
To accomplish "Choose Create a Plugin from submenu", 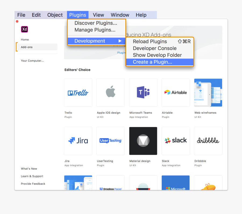I will coord(152,62).
